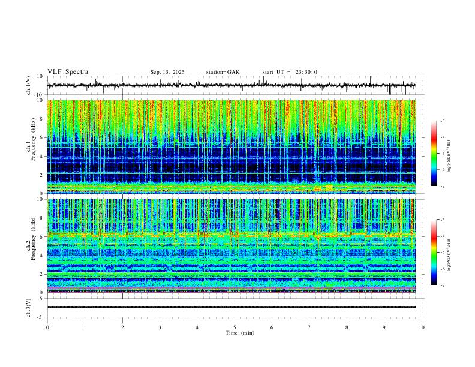Image resolution: width=475 pixels, height=367 pixels.
Task: Click the "4" kHz tick of ch.2 spectrogram
Action: pyautogui.click(x=41, y=255)
